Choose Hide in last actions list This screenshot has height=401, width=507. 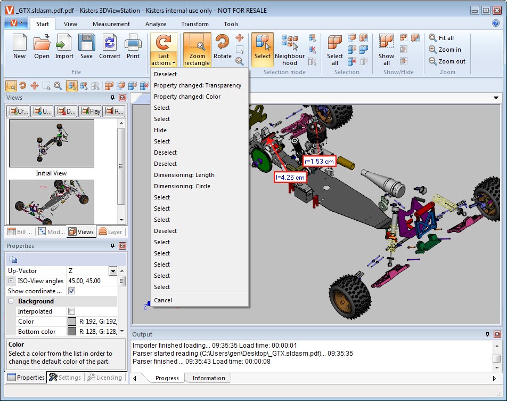pos(200,130)
